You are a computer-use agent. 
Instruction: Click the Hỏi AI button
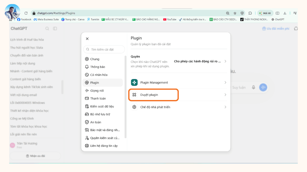pos(265,13)
